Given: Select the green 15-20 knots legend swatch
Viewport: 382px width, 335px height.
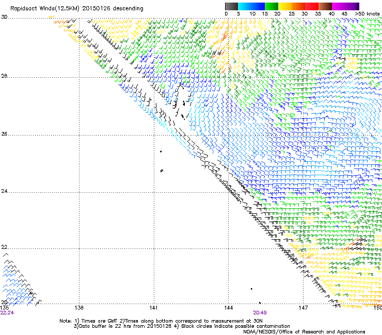Looking at the screenshot, I should (272, 6).
